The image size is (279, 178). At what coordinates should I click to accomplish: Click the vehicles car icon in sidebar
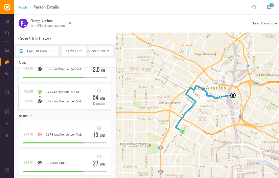pyautogui.click(x=7, y=51)
